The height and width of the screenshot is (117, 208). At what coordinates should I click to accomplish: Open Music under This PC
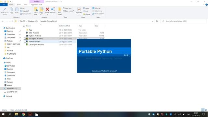click(x=9, y=79)
